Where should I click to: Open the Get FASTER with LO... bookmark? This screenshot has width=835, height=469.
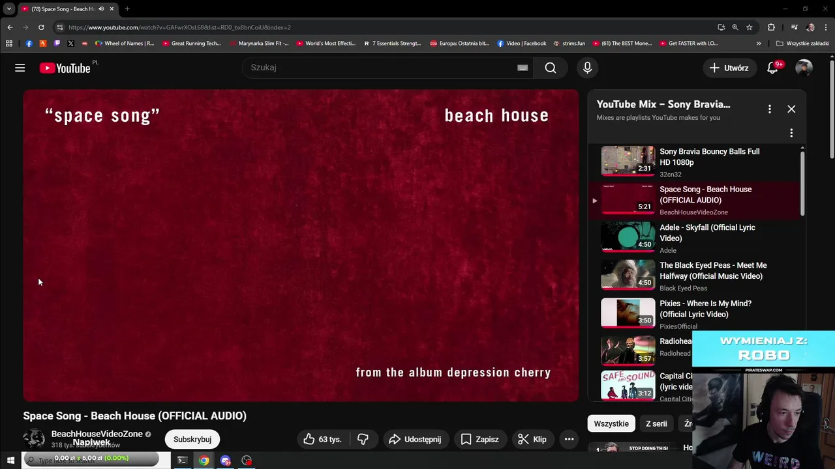pos(688,44)
